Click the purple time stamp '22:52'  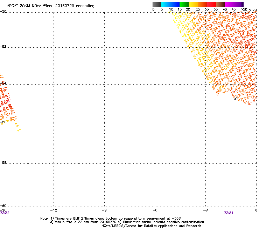5,213
